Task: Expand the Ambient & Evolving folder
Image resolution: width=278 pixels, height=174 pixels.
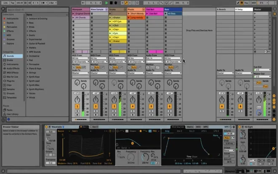Action: click(27, 18)
